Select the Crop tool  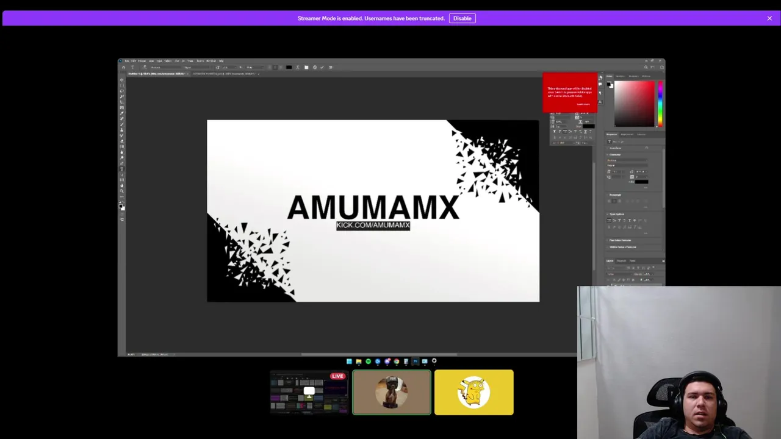tap(121, 101)
